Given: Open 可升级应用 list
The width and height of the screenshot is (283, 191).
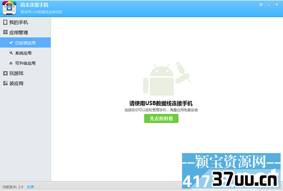Looking at the screenshot, I should pos(25,63).
